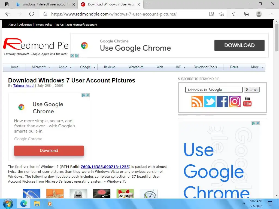Viewport: 279px width, 209px height.
Task: Go to Home in site navigation
Action: (14, 67)
